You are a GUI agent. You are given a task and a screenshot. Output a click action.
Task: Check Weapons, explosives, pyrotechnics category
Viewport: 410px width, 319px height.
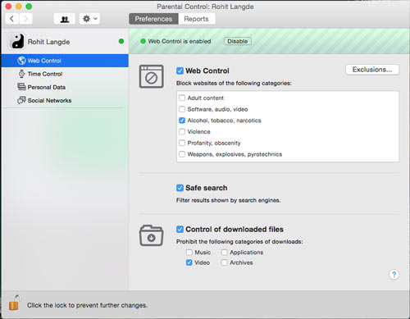182,154
